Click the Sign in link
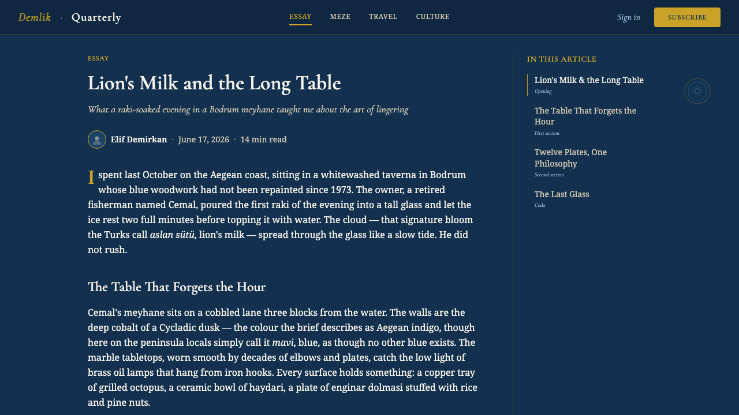Image resolution: width=739 pixels, height=415 pixels. click(x=629, y=17)
